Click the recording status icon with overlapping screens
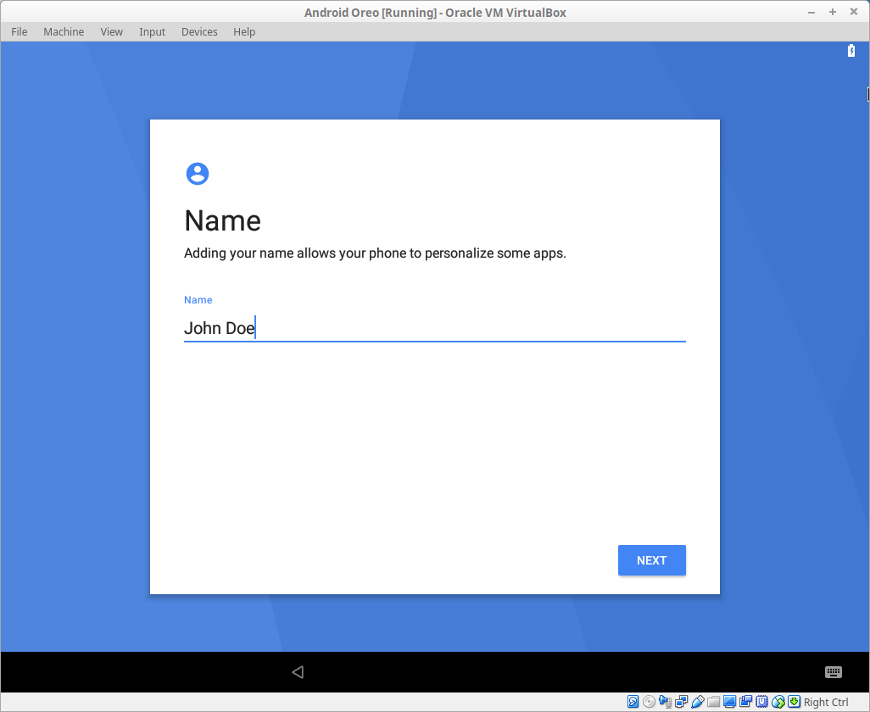Screen dimensions: 870x712 coord(745,702)
